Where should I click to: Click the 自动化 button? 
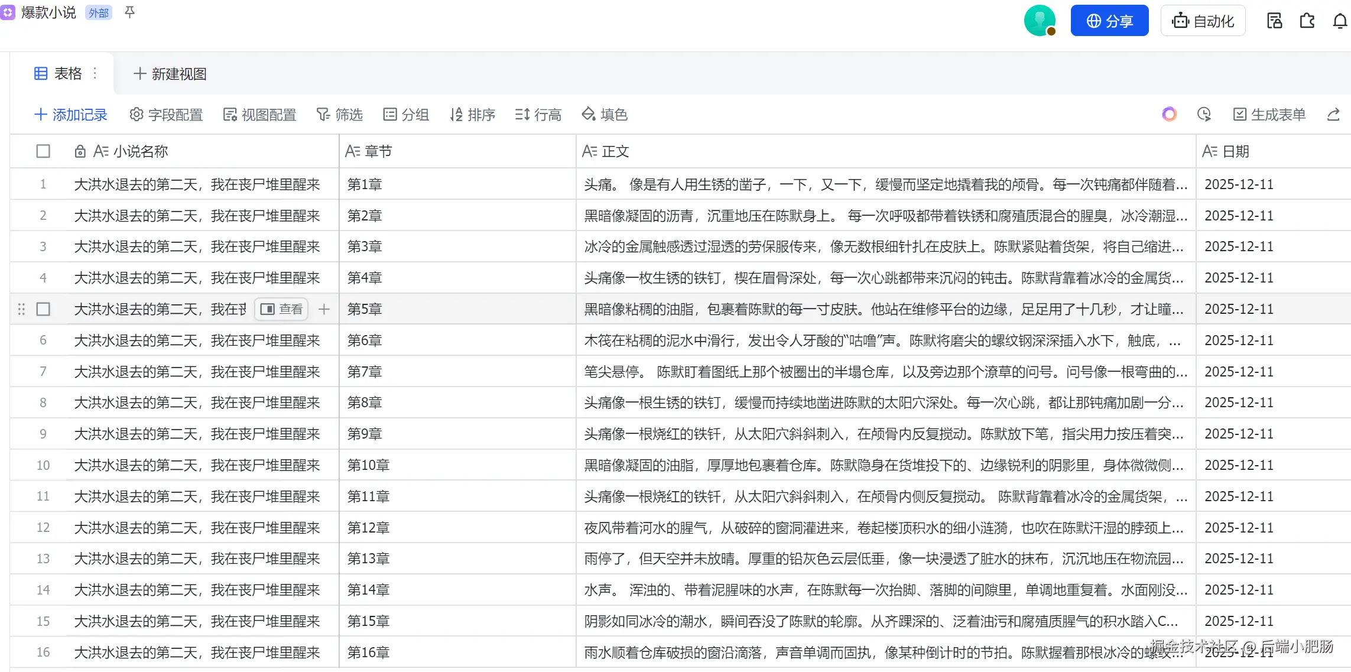click(1203, 21)
